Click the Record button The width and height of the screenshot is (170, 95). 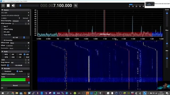tap(15, 85)
